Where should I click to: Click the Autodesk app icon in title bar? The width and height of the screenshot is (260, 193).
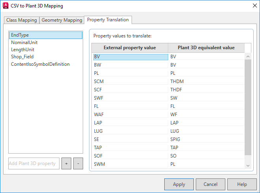(x=6, y=6)
